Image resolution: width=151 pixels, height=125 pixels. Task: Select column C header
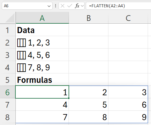[x=128, y=18]
